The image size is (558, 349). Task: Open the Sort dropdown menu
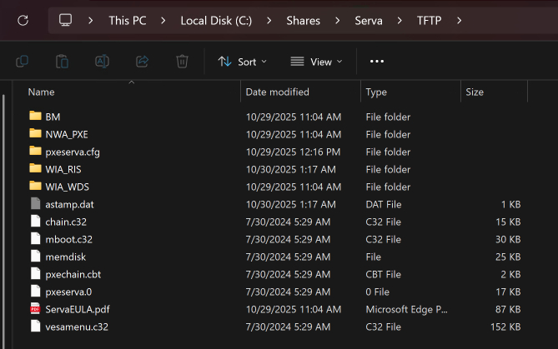pos(242,62)
